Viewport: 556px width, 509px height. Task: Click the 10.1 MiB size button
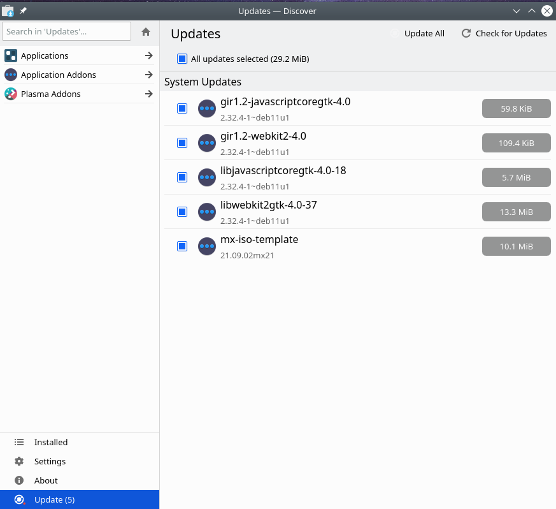[x=516, y=246]
